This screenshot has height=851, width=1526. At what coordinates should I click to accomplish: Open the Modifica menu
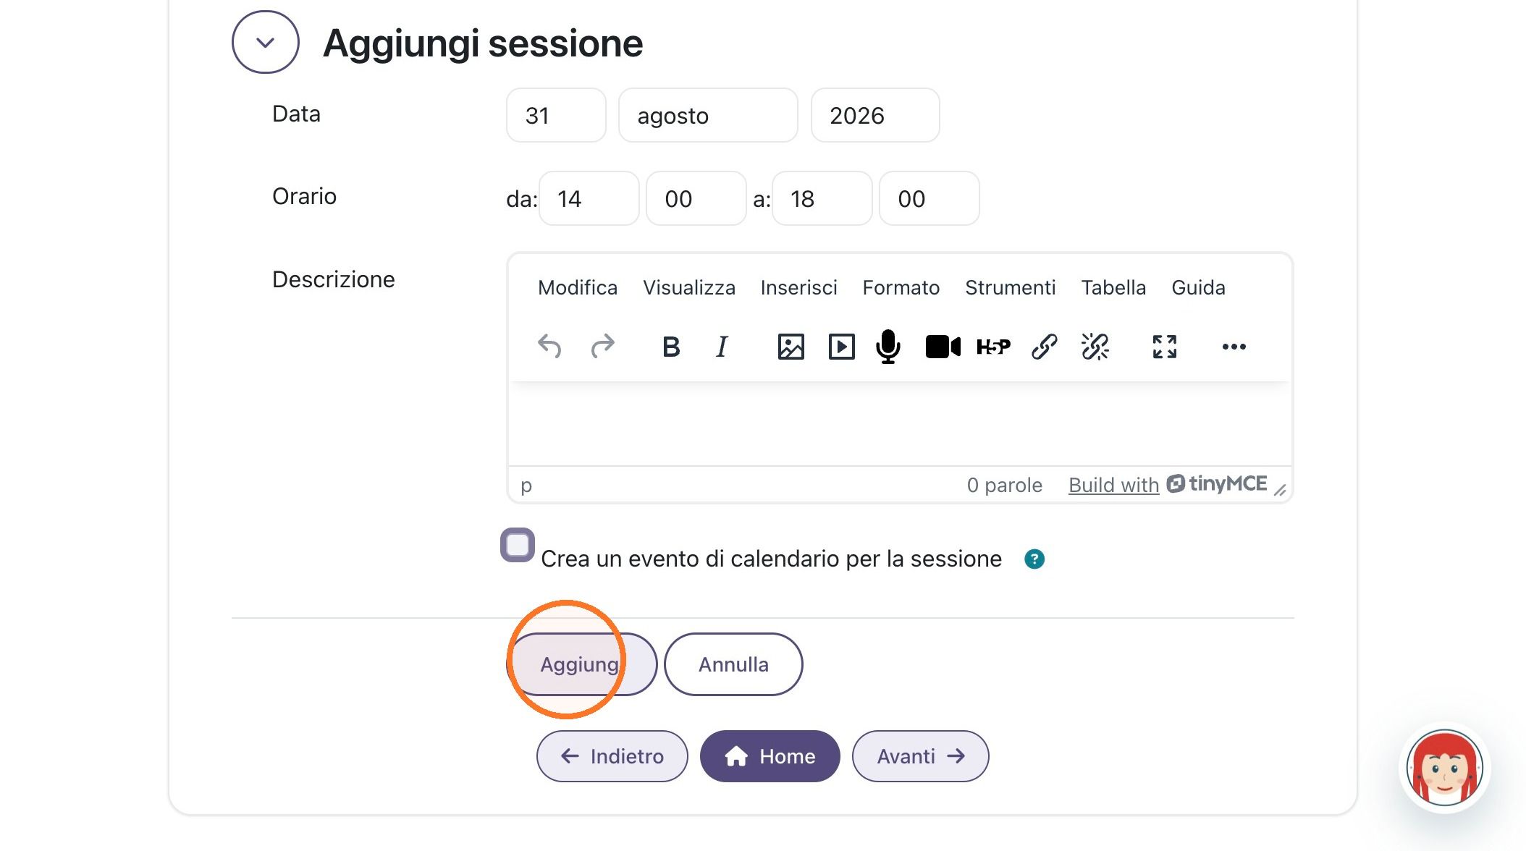click(578, 287)
